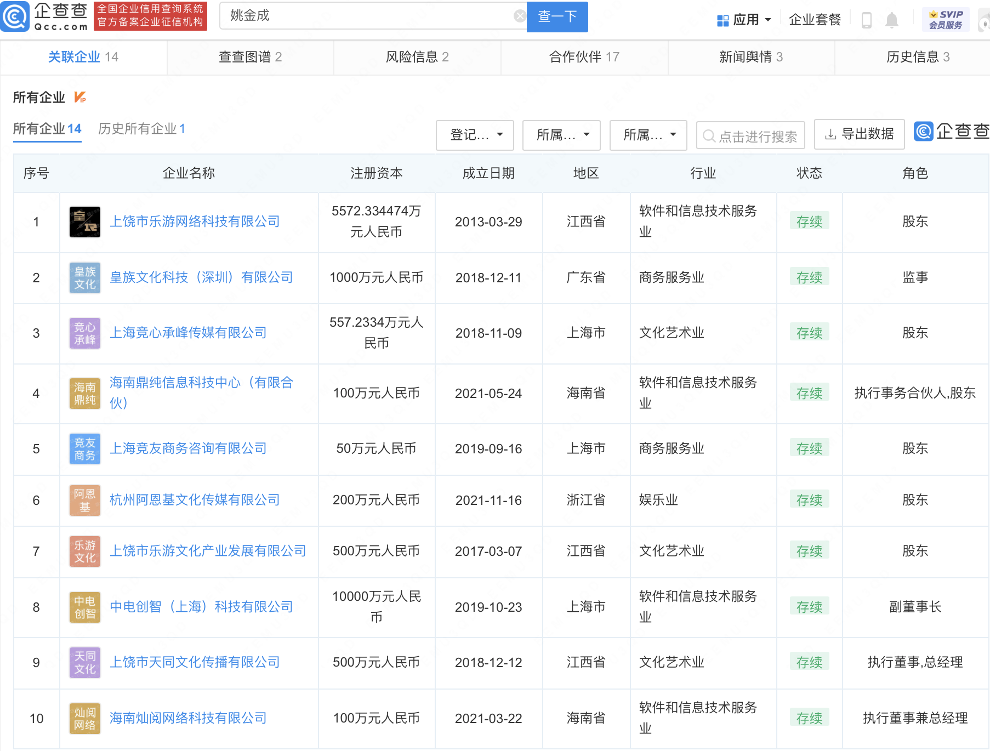Open 海南灿阅网络科技有限公司 link

pyautogui.click(x=188, y=718)
